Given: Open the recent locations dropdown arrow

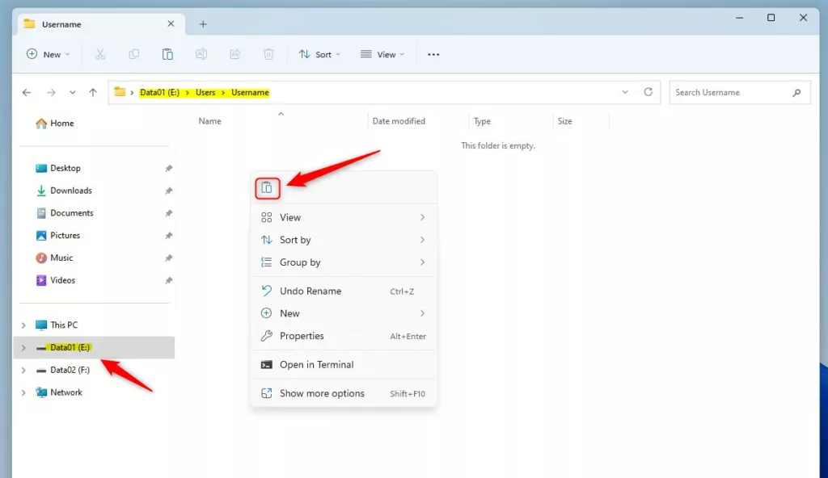Looking at the screenshot, I should [72, 92].
